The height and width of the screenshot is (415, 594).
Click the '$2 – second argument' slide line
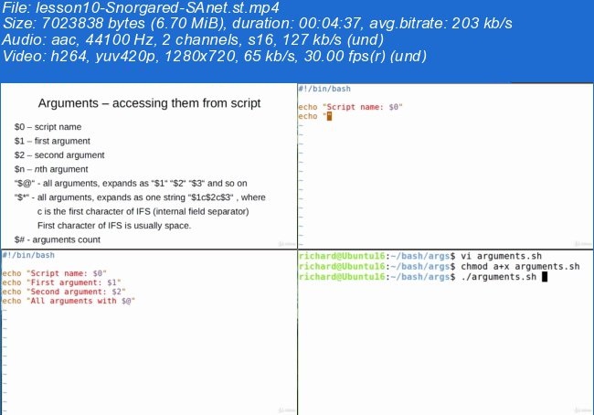59,155
